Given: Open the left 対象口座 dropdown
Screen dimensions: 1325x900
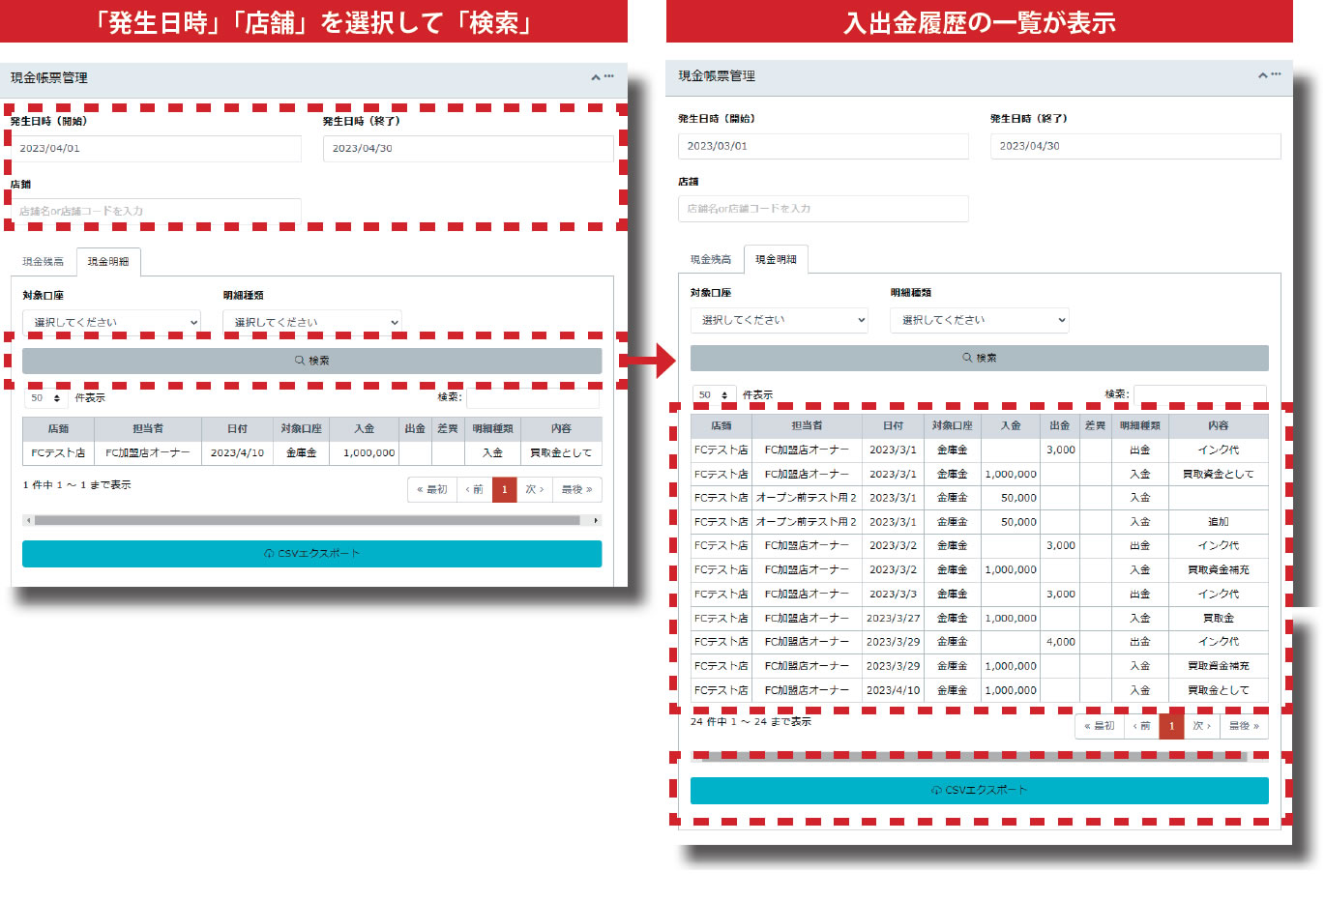Looking at the screenshot, I should point(111,322).
